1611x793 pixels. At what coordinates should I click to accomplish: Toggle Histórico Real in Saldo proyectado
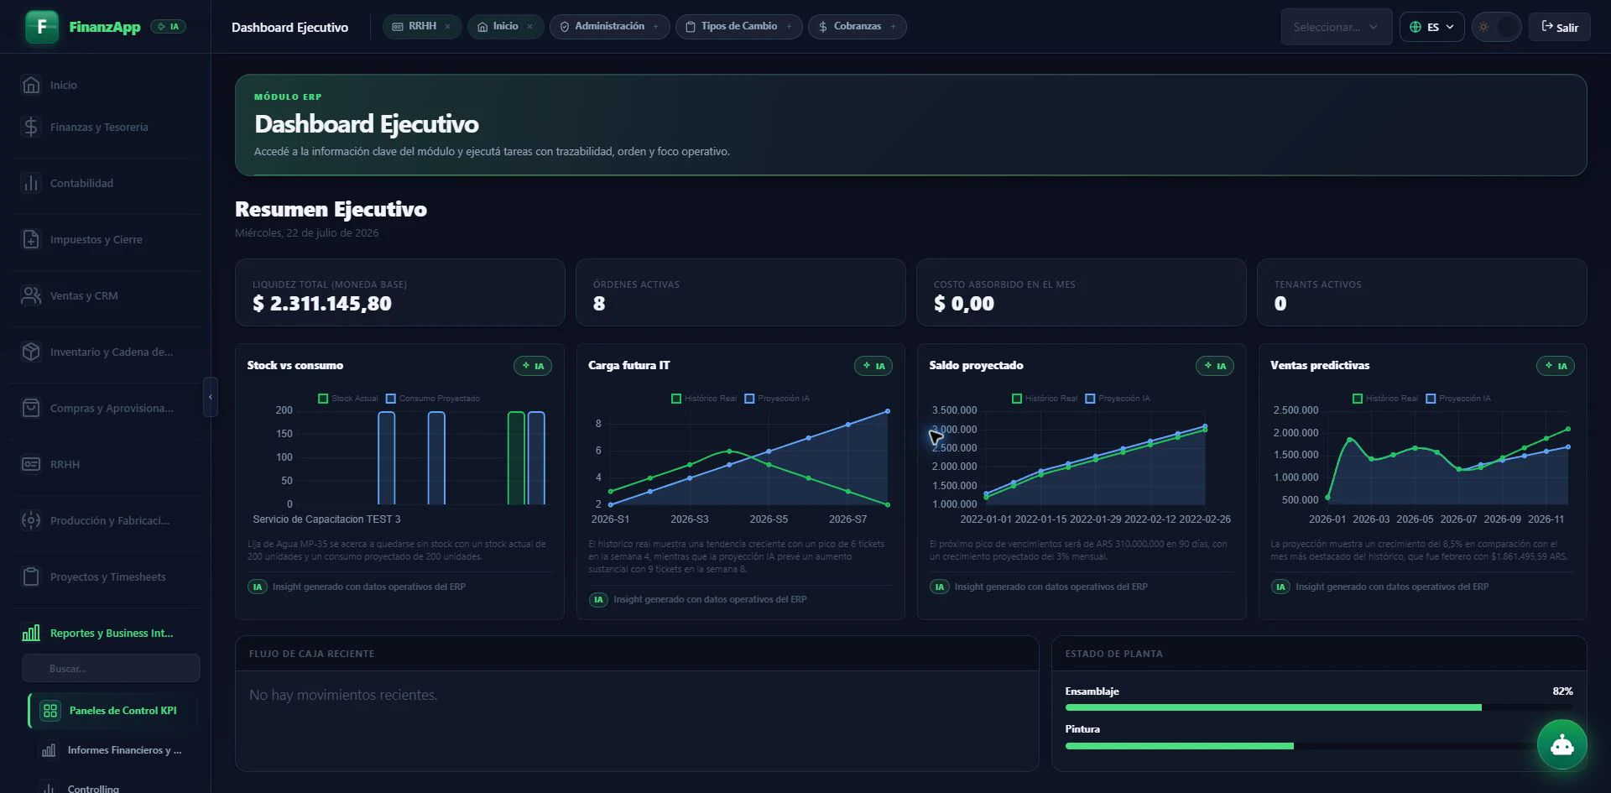pyautogui.click(x=1044, y=399)
